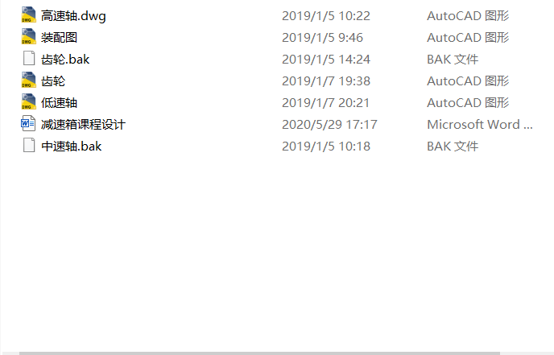The width and height of the screenshot is (554, 355).
Task: Select the file name 高速轴.dwg
Action: pyautogui.click(x=73, y=16)
